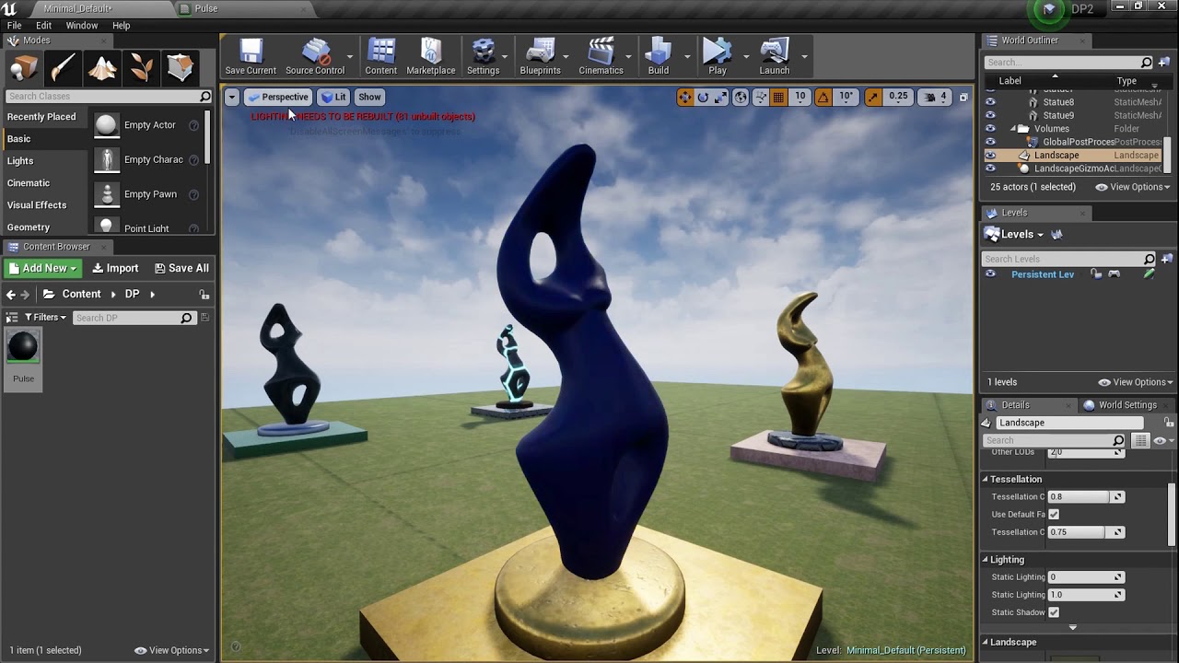The image size is (1179, 663).
Task: Select Foliage mode icon
Action: pos(141,68)
